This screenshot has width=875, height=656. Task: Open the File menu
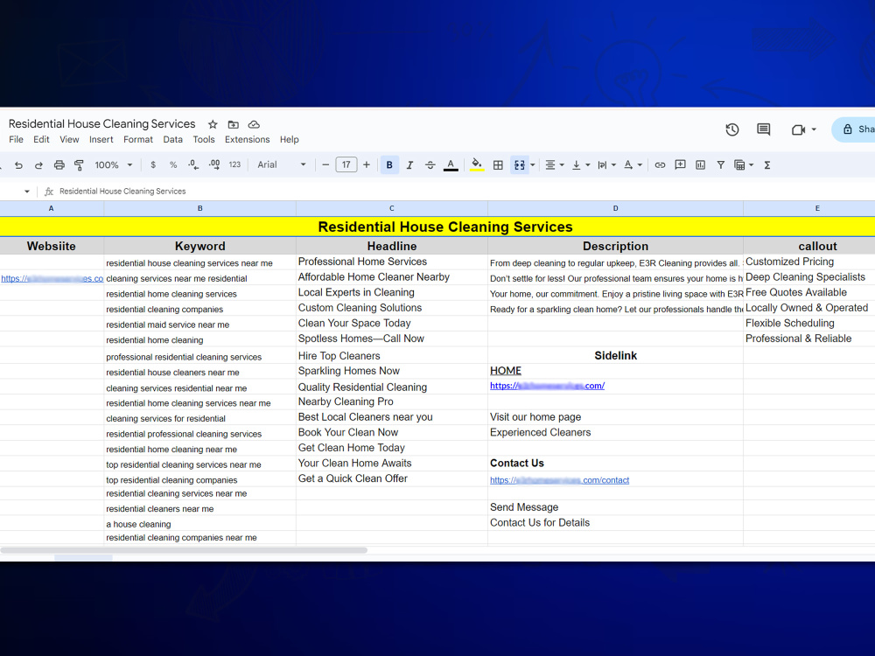point(16,139)
